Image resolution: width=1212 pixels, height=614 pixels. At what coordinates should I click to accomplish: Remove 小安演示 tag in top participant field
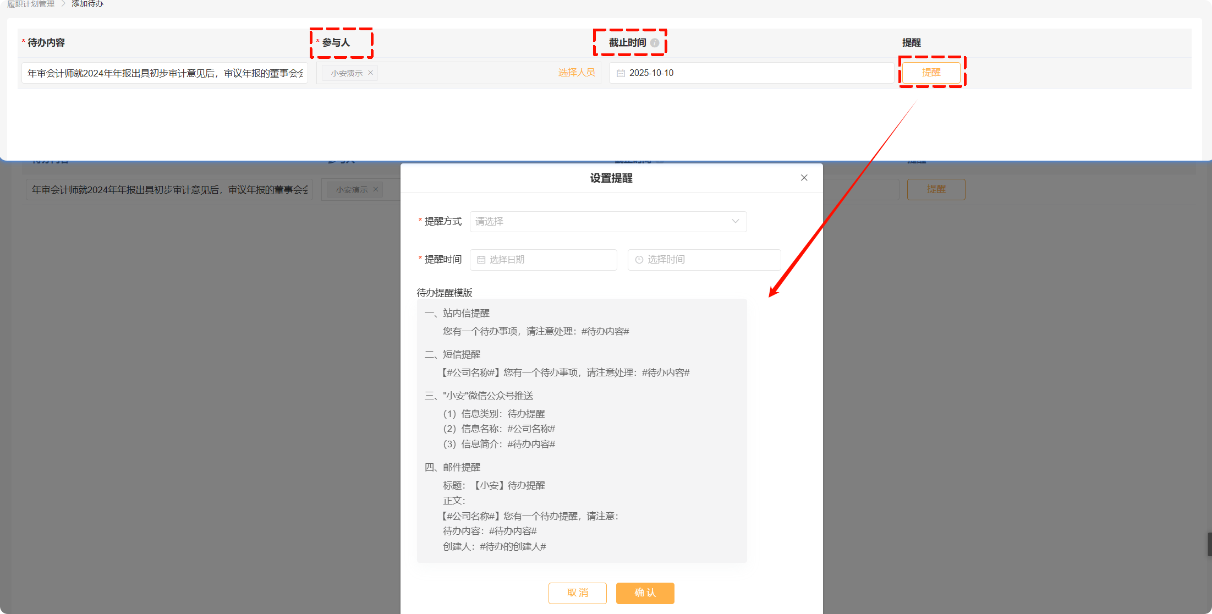[x=371, y=73]
